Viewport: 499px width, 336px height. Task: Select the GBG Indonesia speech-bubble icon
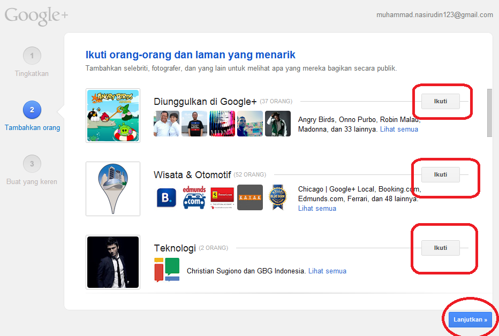click(167, 270)
